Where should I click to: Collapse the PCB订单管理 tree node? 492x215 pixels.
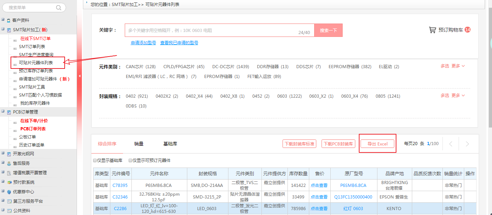pos(3,112)
